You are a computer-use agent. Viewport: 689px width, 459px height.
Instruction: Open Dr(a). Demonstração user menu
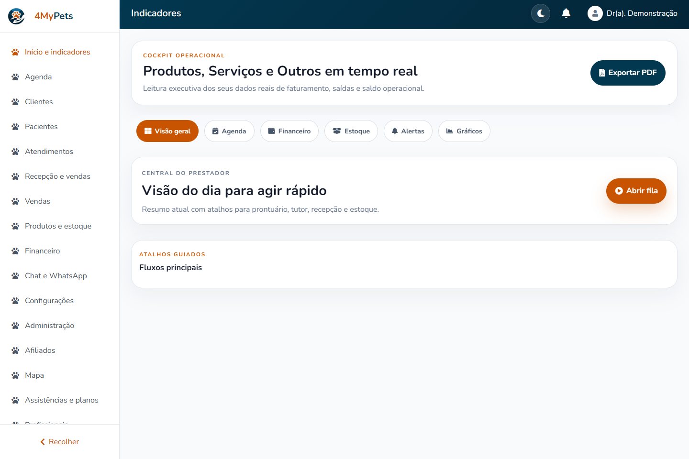tap(633, 13)
